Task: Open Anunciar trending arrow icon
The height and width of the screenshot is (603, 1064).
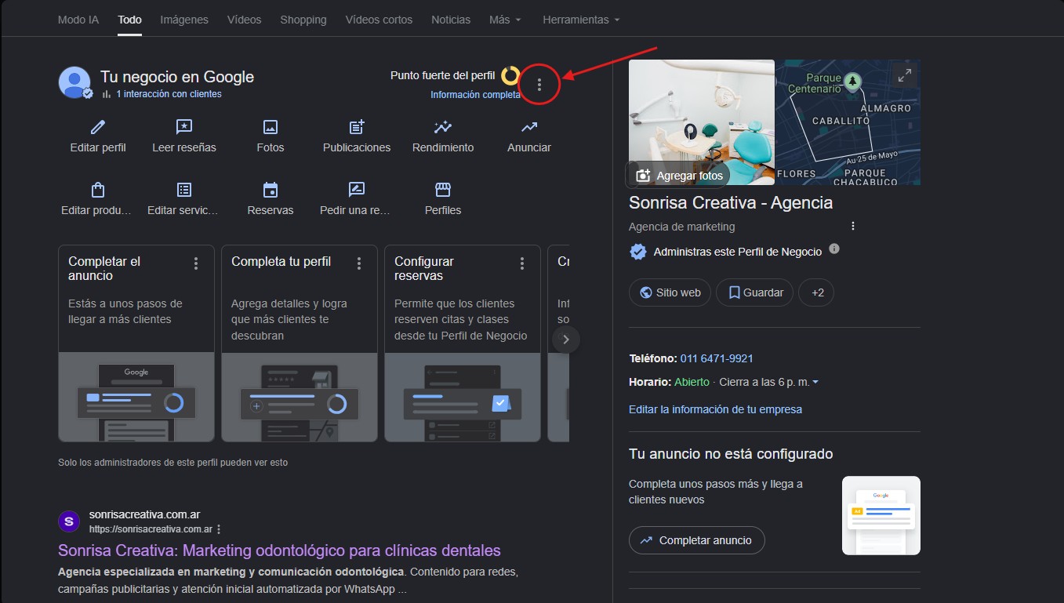Action: 529,127
